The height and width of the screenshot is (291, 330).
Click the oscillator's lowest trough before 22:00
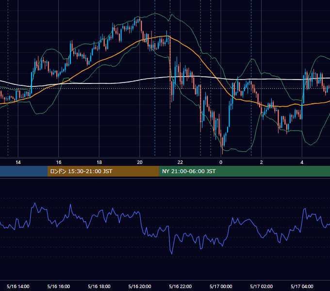point(172,254)
